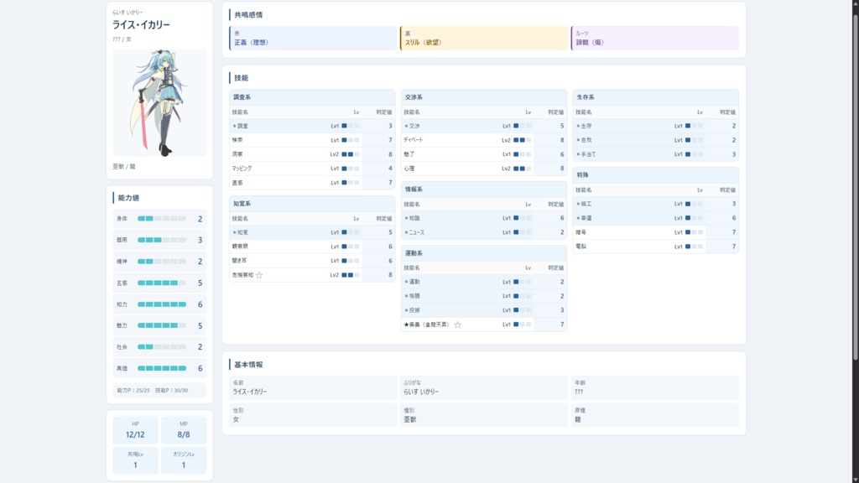Click the 知覚系 skill group header

pos(312,204)
